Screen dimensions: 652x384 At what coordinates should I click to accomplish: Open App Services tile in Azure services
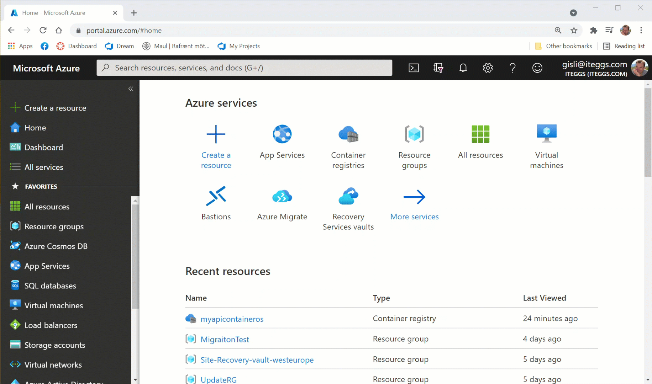coord(282,142)
